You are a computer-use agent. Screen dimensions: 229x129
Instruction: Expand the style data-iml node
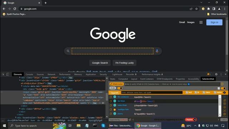tap(22, 86)
